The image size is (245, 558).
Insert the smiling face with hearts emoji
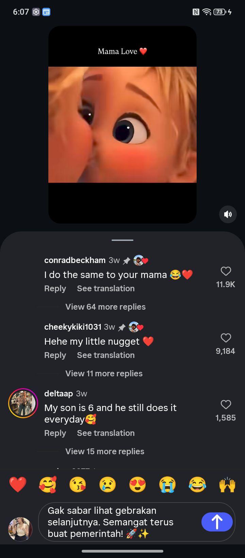click(x=48, y=485)
